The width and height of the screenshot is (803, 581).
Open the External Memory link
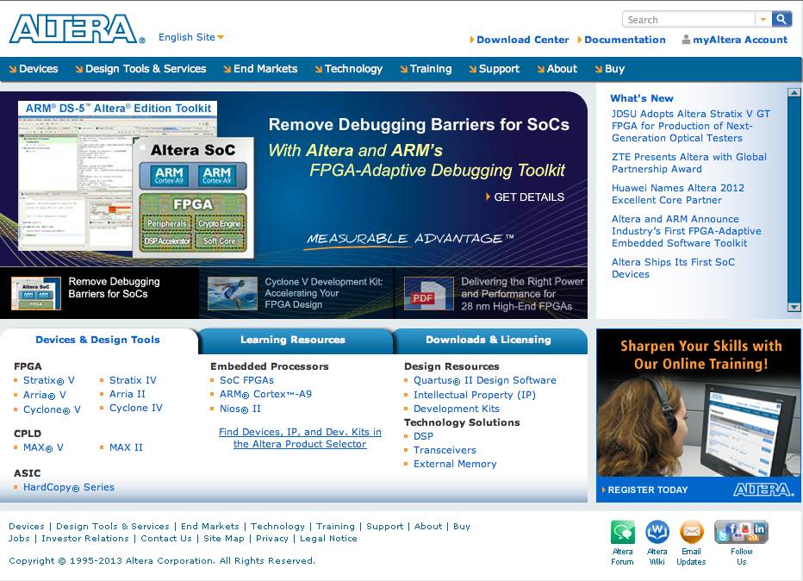pyautogui.click(x=455, y=464)
